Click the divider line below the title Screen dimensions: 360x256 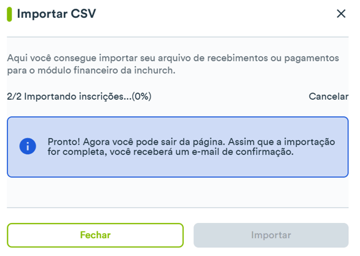[x=178, y=37]
